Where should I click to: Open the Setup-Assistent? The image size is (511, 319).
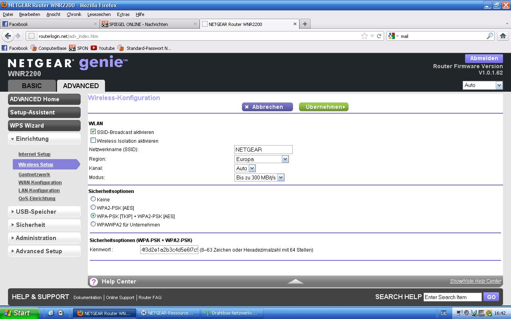tap(44, 112)
